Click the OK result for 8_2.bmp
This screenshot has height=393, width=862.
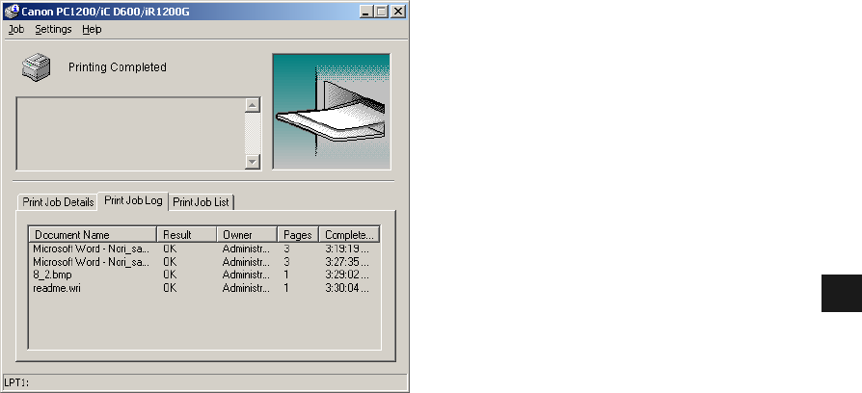pyautogui.click(x=170, y=275)
